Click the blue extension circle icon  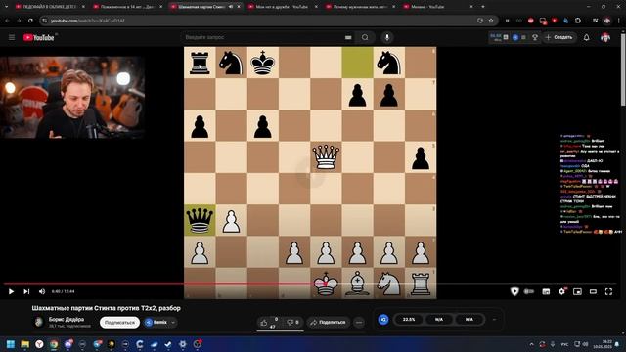383,320
